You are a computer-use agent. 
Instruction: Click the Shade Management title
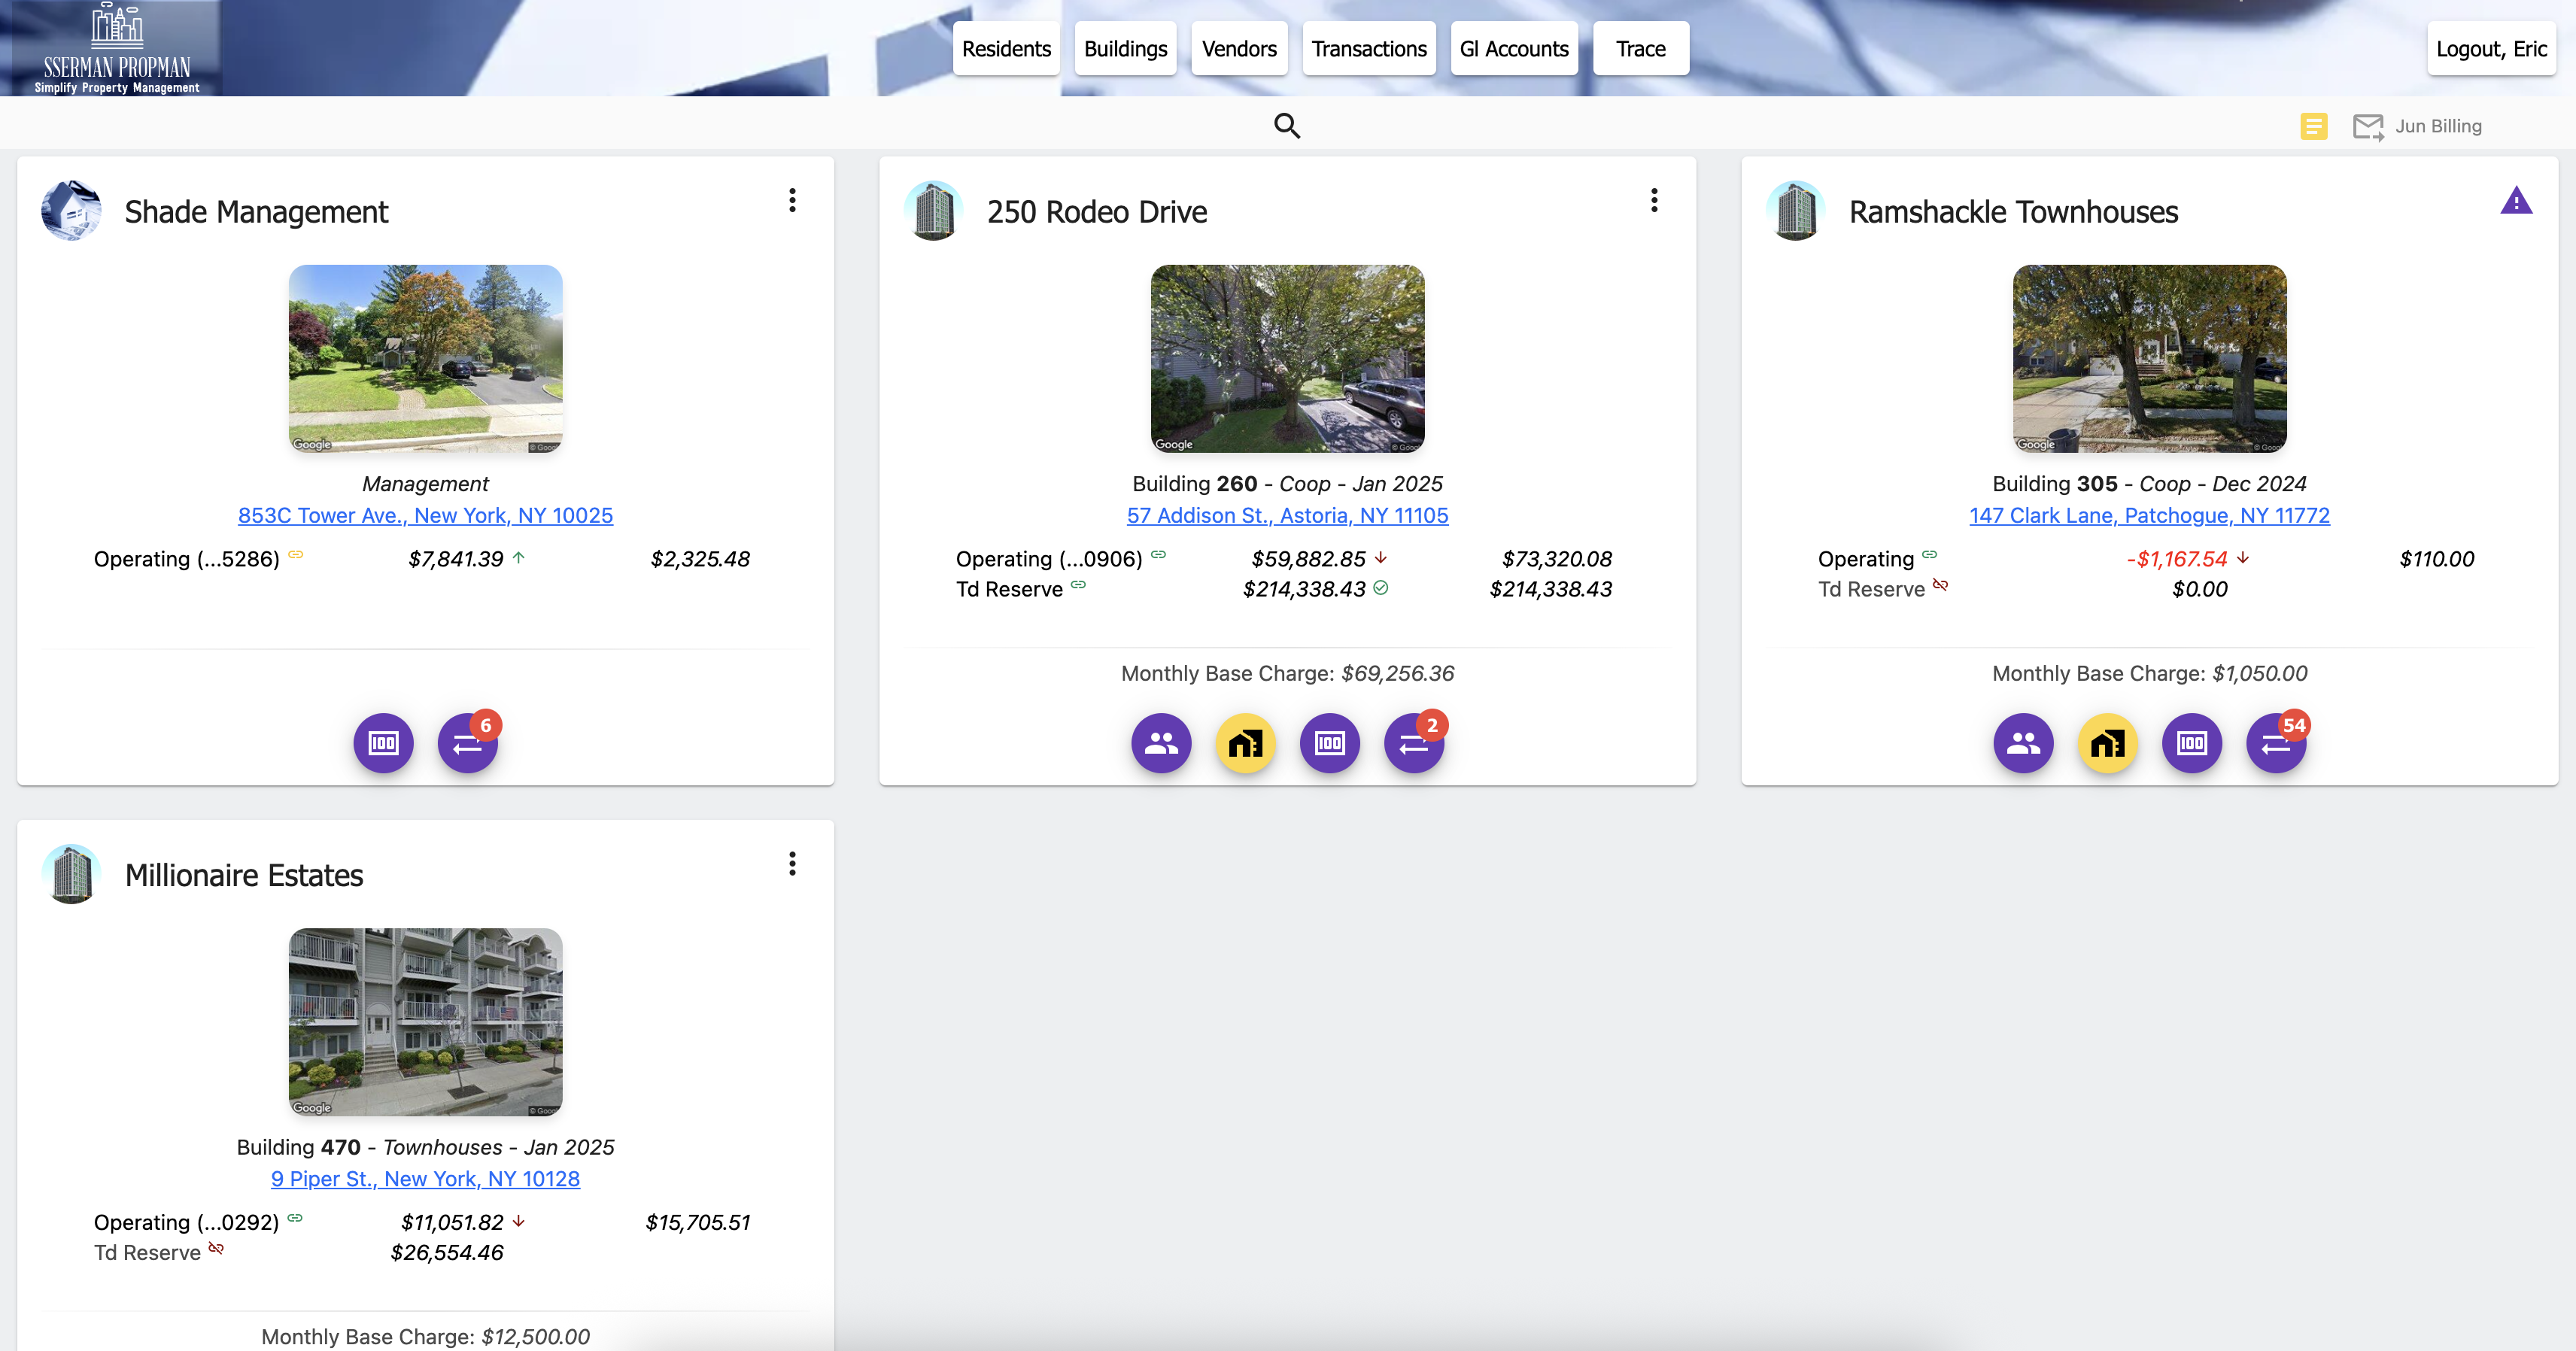[x=256, y=211]
